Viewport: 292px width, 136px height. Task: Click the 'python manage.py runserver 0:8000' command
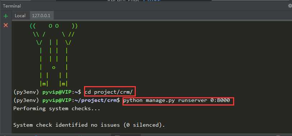(x=177, y=100)
